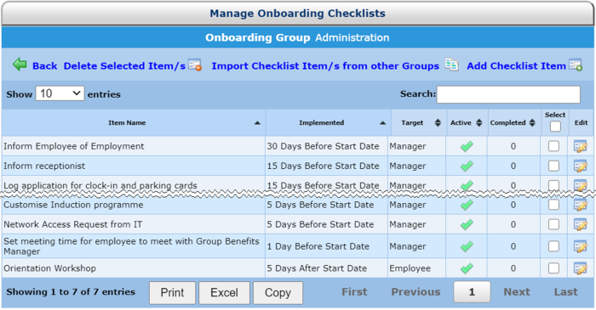Open the Show entries dropdown
The width and height of the screenshot is (596, 310).
pos(60,93)
